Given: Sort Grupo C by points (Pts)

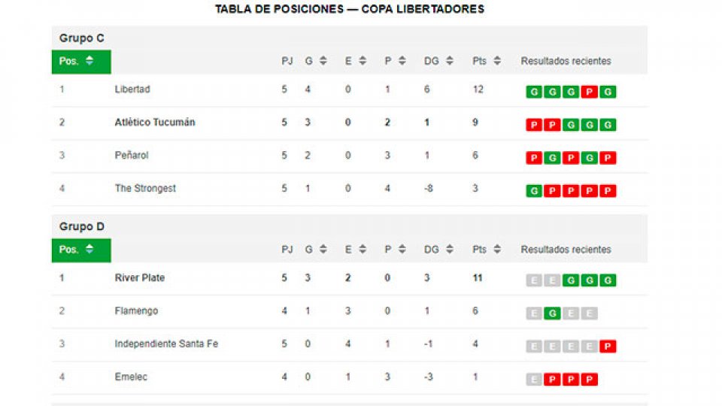Looking at the screenshot, I should point(486,62).
